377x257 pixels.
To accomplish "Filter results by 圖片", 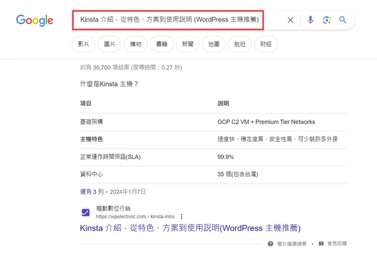I will [110, 44].
